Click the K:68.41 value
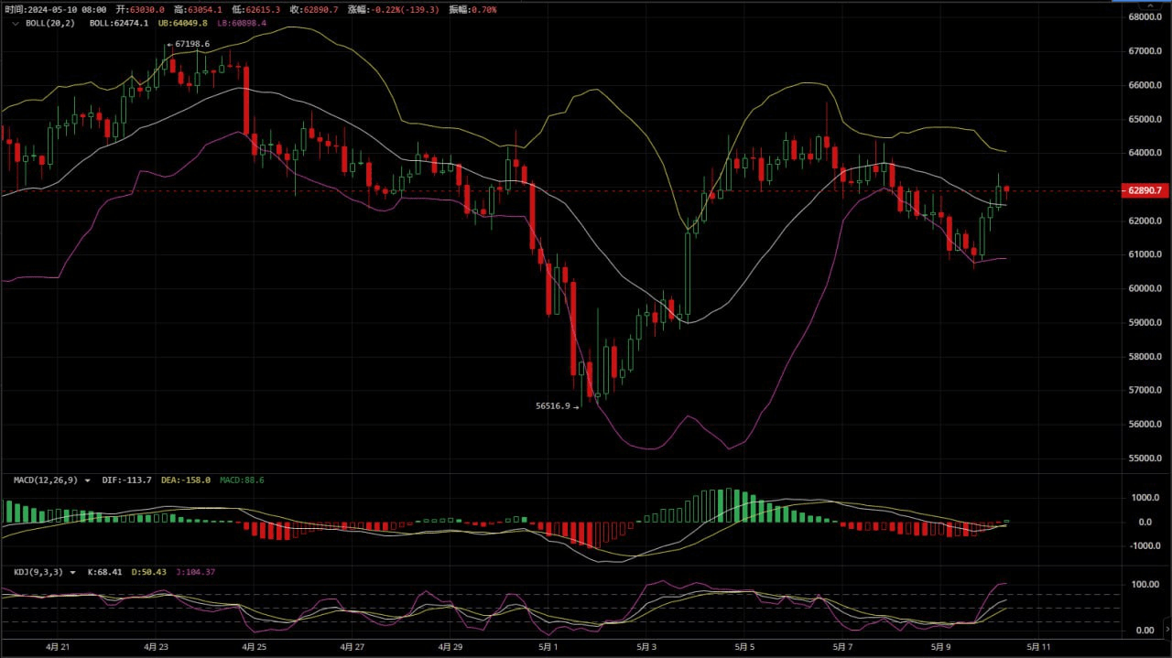 106,572
